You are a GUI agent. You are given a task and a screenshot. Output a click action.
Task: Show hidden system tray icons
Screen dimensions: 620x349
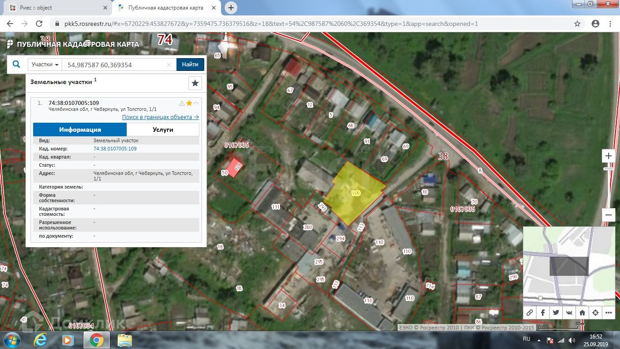[539, 339]
